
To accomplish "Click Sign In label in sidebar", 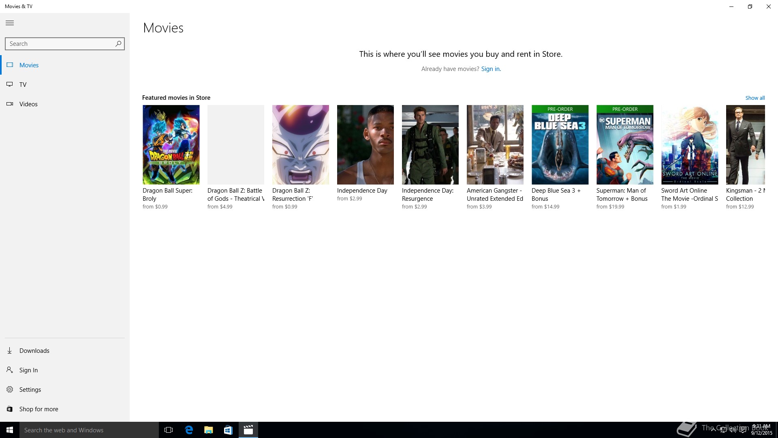I will [x=28, y=370].
